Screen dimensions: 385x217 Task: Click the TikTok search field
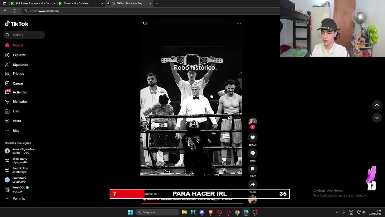[24, 35]
